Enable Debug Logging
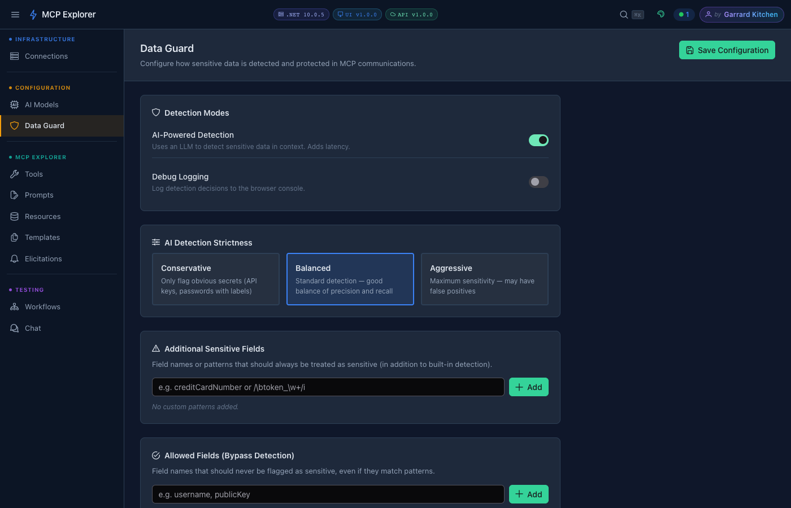The height and width of the screenshot is (508, 791). click(538, 182)
